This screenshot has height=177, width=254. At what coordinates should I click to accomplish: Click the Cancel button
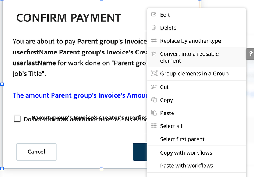(36, 152)
